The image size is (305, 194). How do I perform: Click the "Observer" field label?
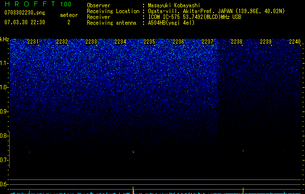[x=98, y=5]
